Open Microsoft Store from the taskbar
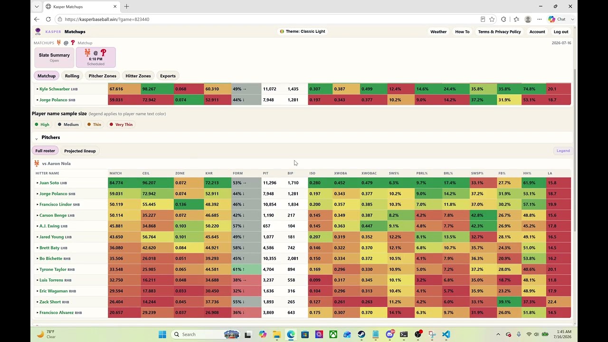Viewport: 608px width, 342px height. coord(305,334)
